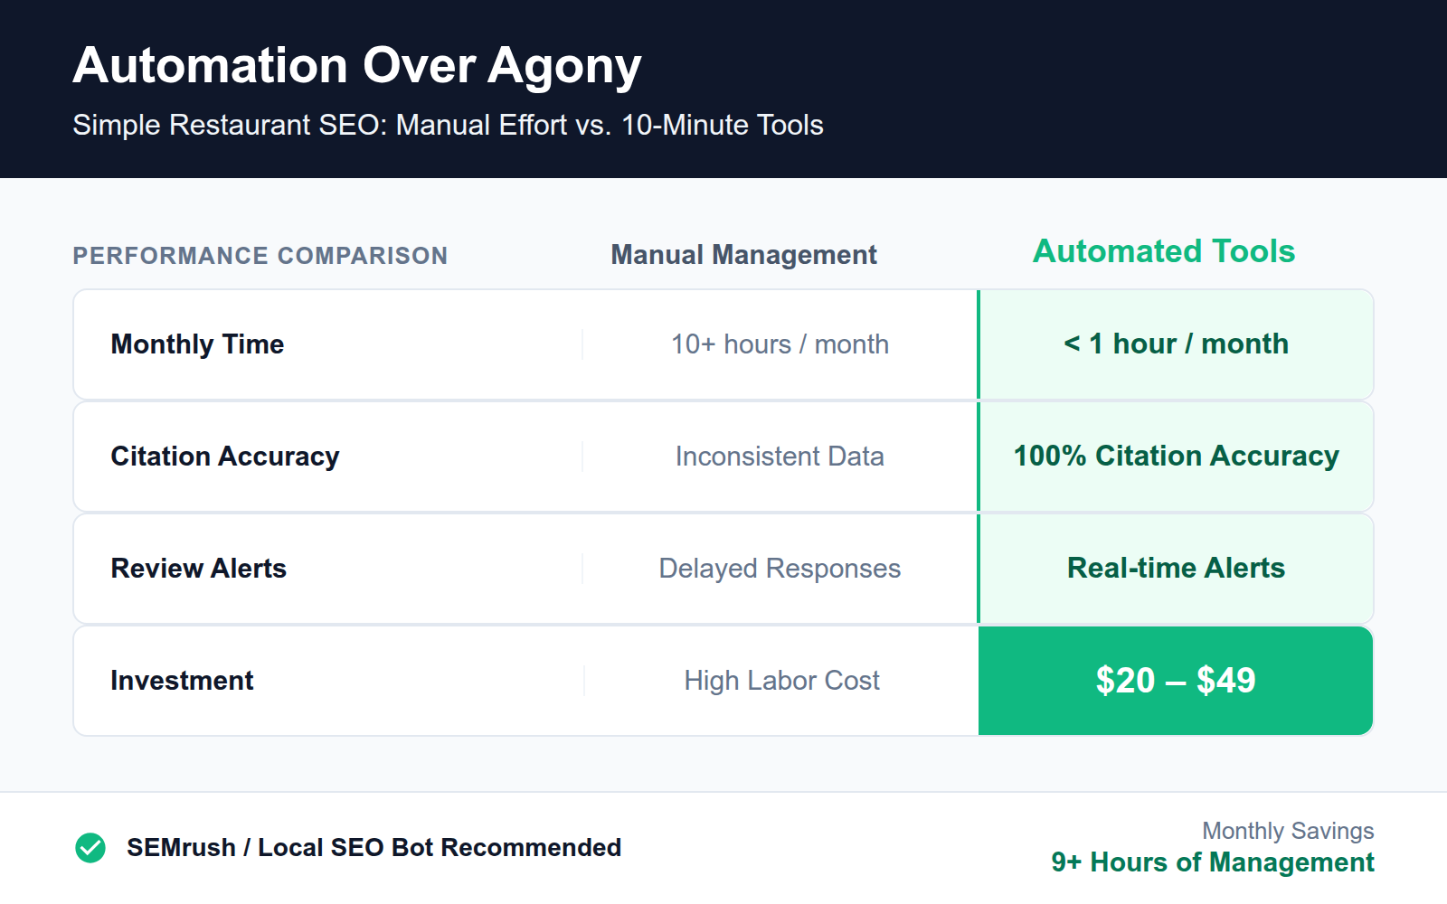Select the Investment row label
This screenshot has width=1447, height=904.
click(181, 680)
